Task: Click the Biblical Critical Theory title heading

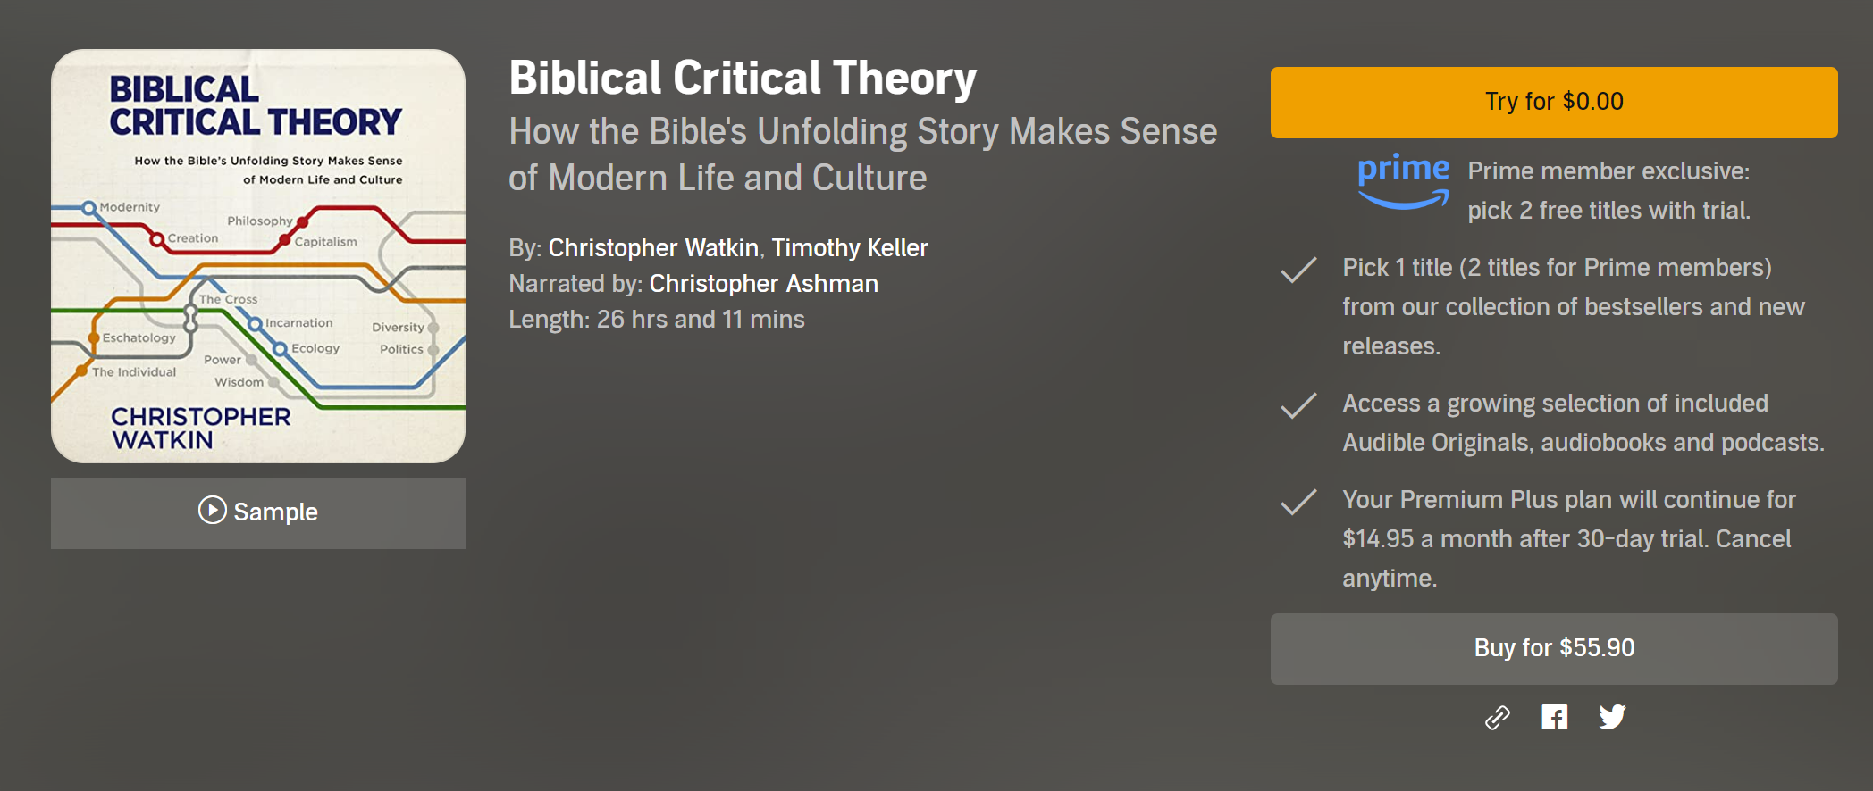Action: click(743, 79)
